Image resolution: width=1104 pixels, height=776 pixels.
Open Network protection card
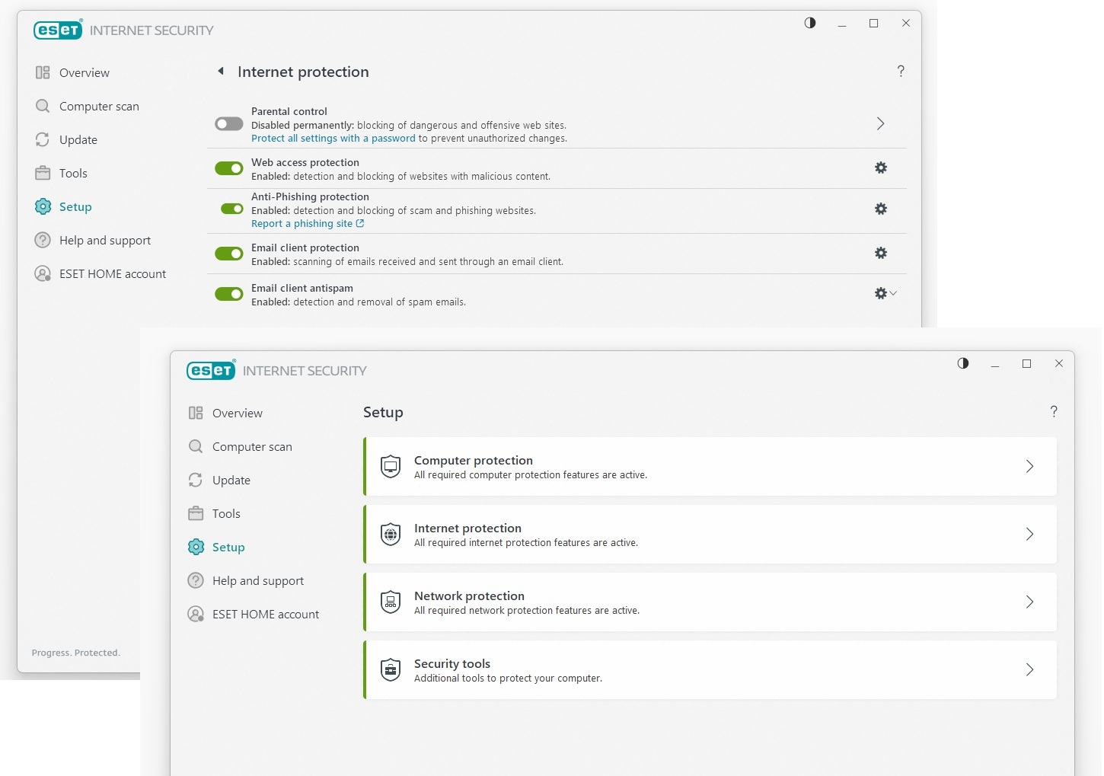click(710, 602)
